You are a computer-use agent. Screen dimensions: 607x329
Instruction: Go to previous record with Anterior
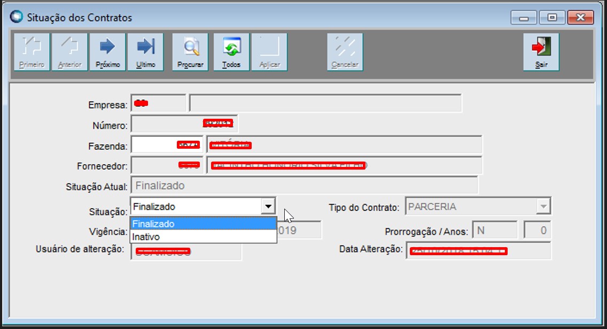pyautogui.click(x=69, y=52)
